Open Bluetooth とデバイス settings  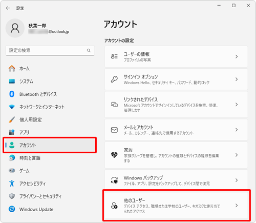(x=50, y=94)
